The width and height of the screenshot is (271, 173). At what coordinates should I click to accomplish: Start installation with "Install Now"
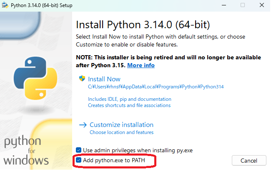(104, 79)
